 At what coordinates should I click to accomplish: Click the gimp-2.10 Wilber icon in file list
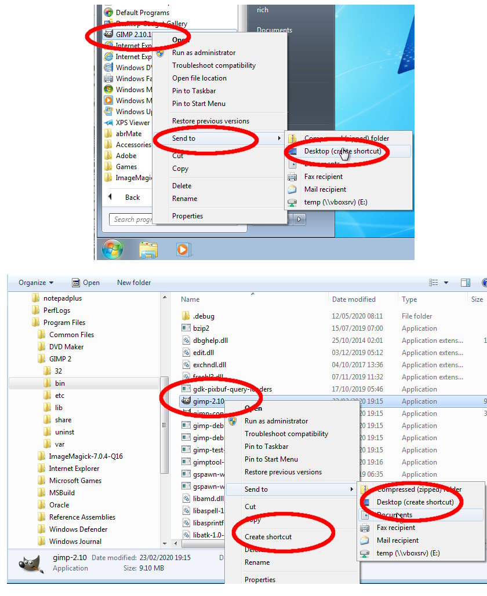tap(186, 401)
